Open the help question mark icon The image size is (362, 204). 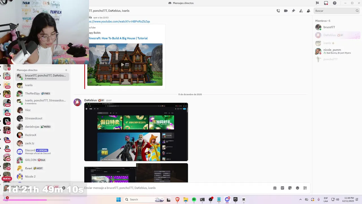tap(335, 3)
